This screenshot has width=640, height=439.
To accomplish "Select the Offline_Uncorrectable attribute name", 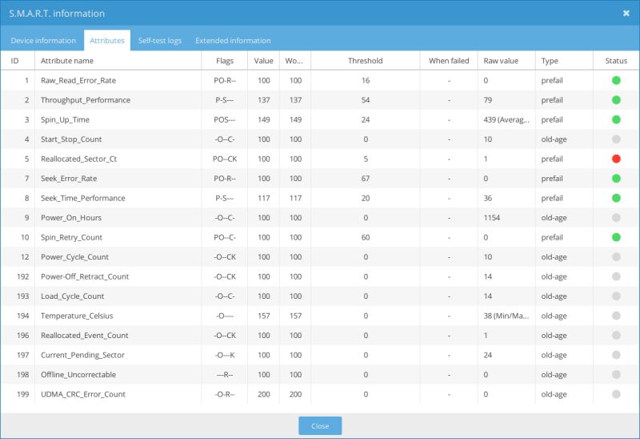I will [78, 375].
